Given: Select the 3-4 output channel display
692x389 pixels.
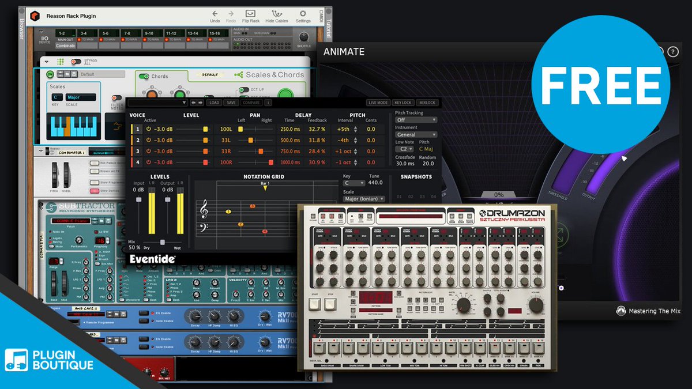Looking at the screenshot, I should pos(88,33).
